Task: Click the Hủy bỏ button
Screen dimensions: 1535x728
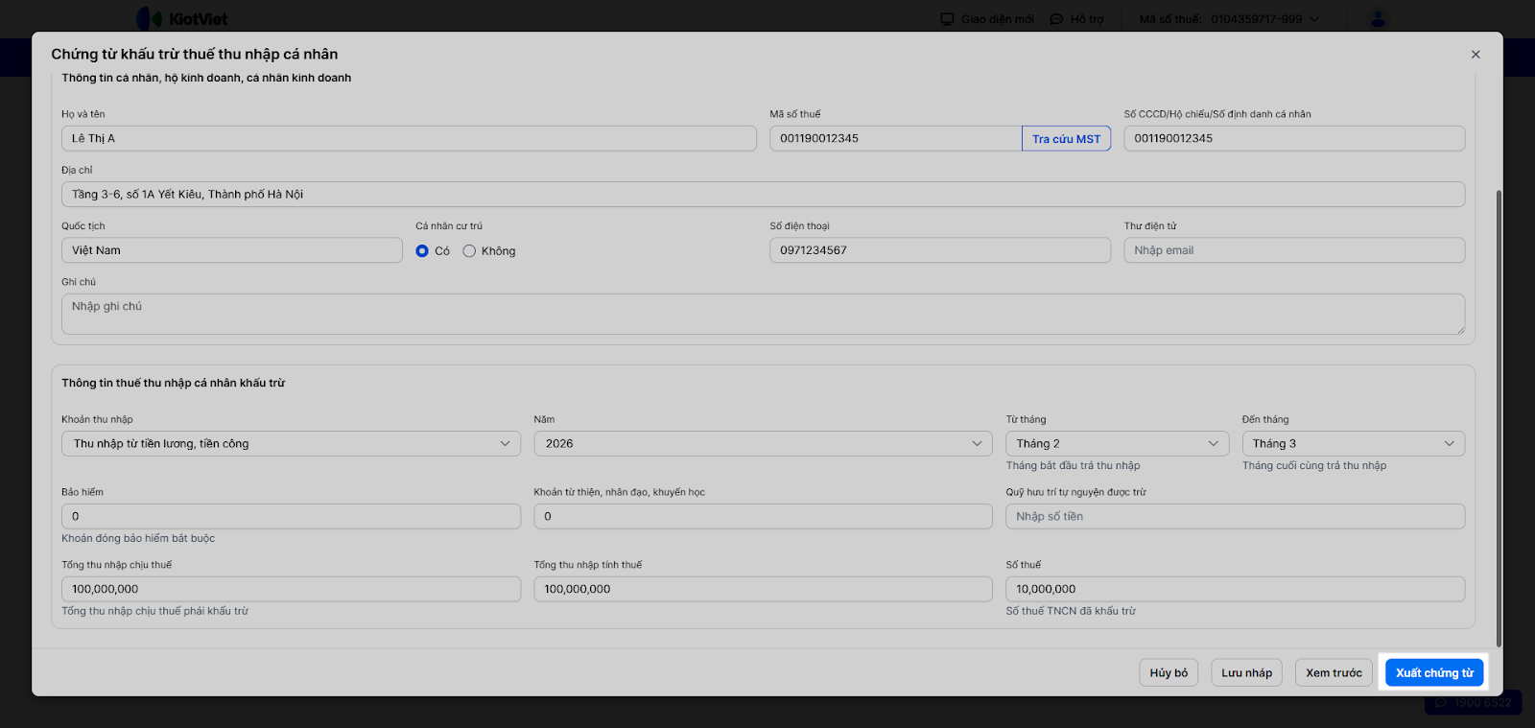Action: tap(1169, 673)
